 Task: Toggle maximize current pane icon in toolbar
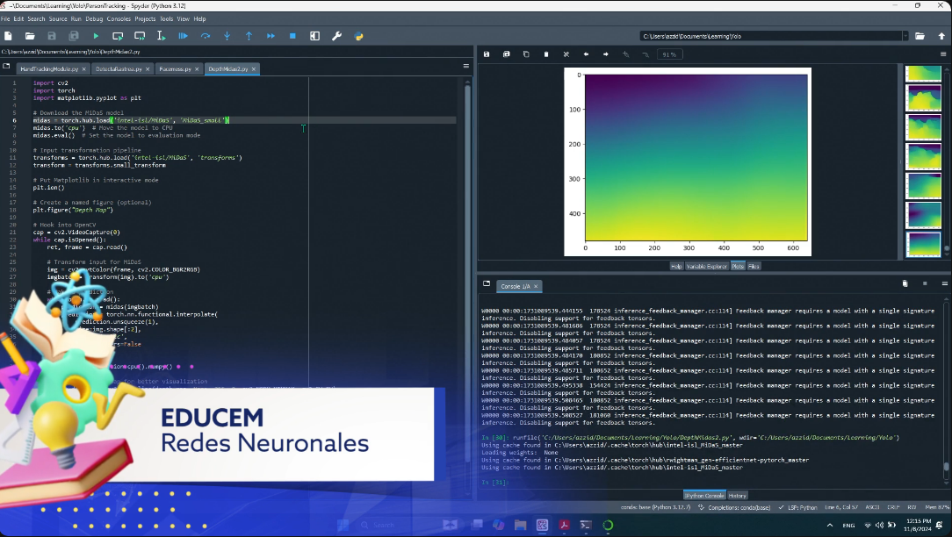tap(314, 36)
